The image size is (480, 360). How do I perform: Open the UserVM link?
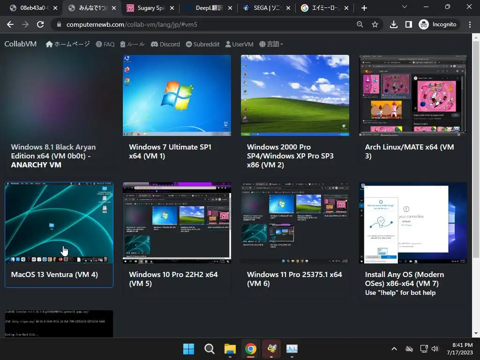tap(240, 44)
